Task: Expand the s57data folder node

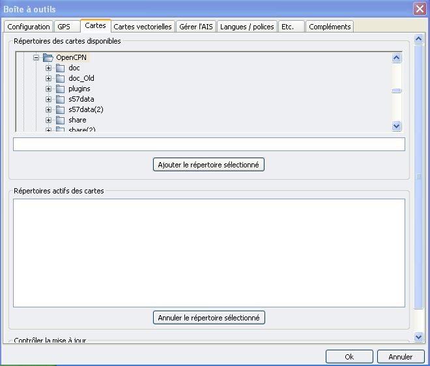Action: click(49, 99)
